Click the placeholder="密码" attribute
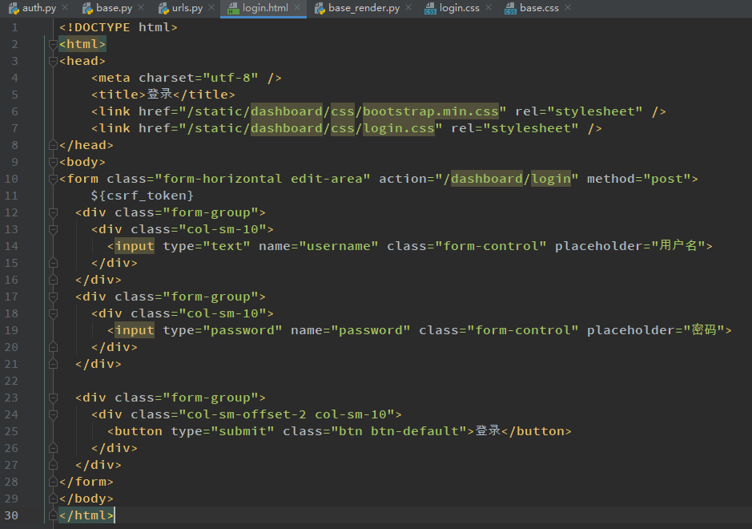The width and height of the screenshot is (752, 529). click(x=656, y=330)
